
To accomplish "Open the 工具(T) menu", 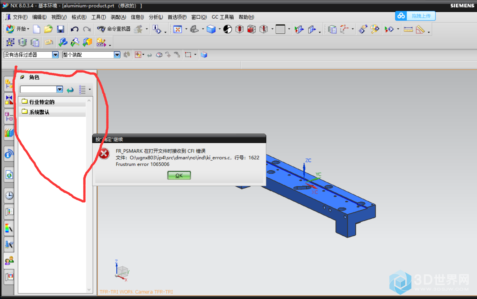I will (99, 17).
